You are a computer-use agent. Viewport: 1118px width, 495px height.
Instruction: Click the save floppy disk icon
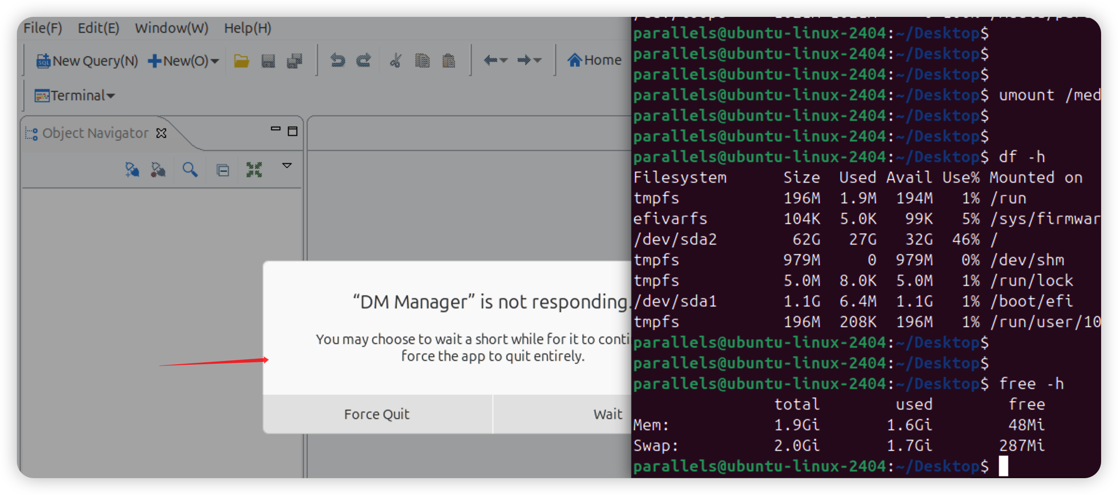coord(268,61)
